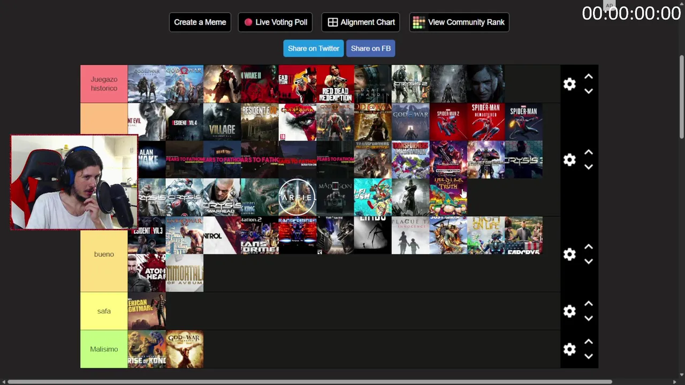
Task: Move bueno tier up with arrow
Action: point(589,247)
